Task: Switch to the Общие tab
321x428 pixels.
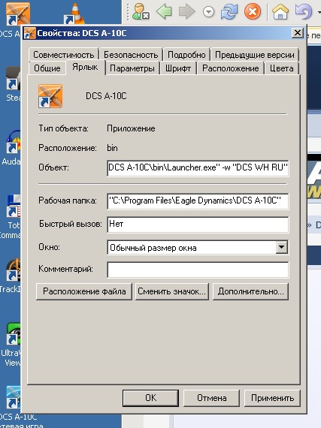Action: [x=47, y=68]
